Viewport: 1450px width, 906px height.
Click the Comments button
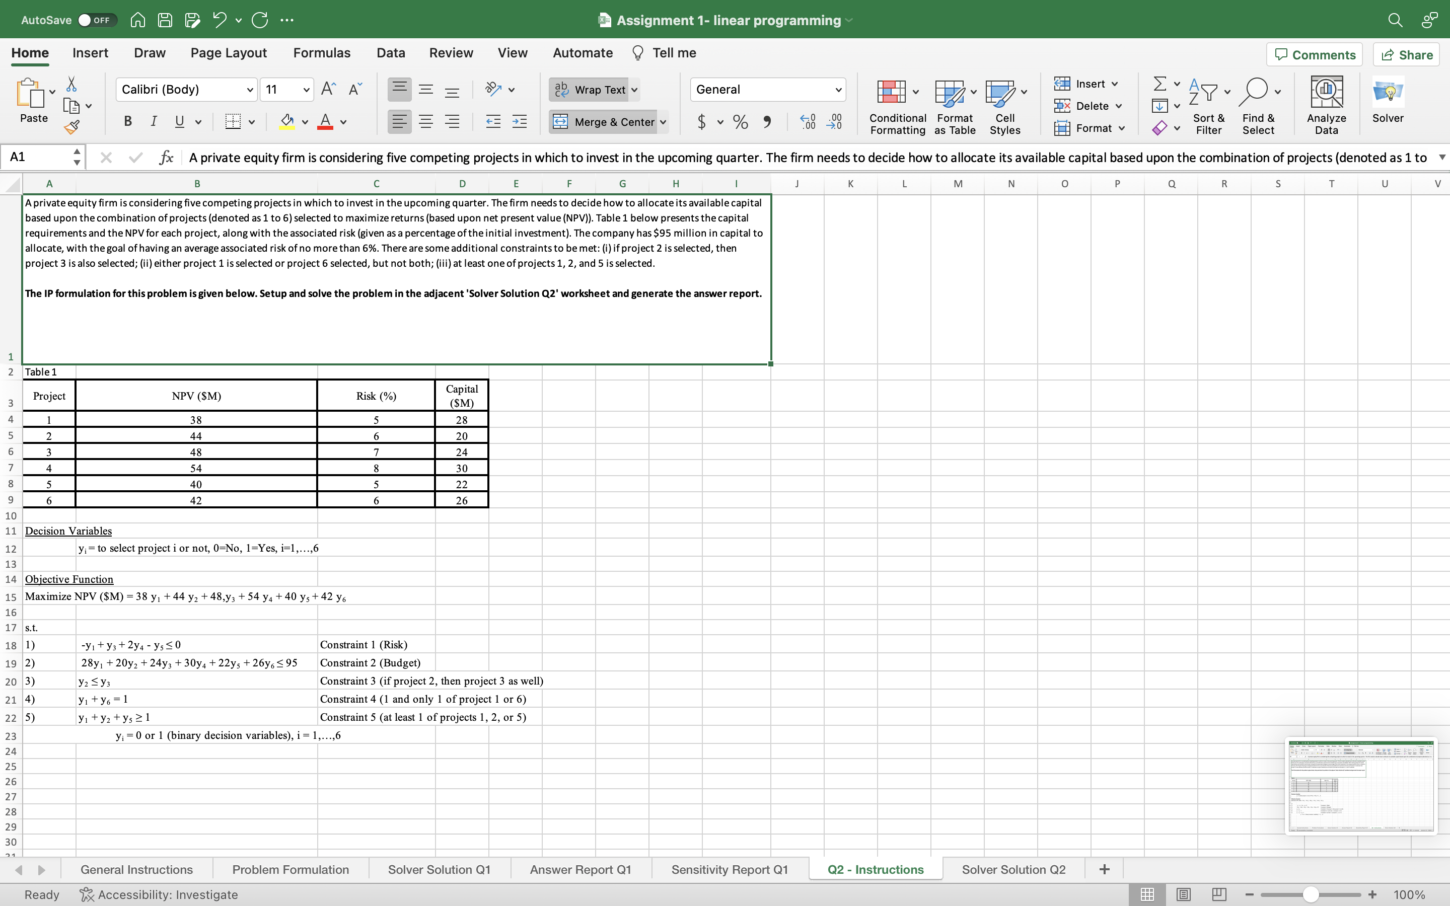(x=1315, y=54)
